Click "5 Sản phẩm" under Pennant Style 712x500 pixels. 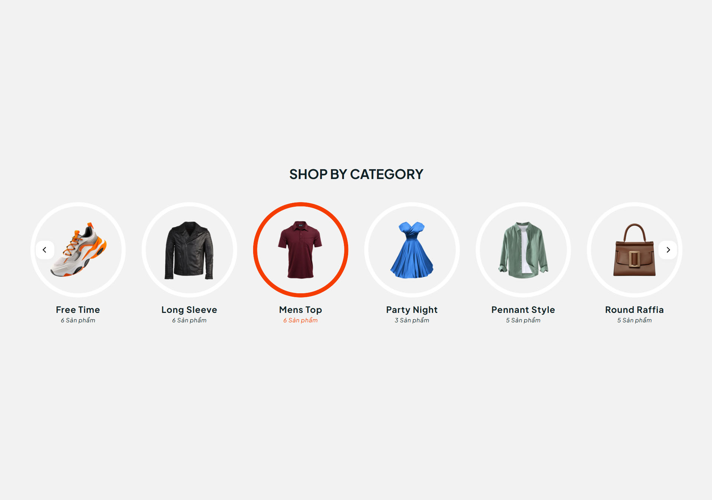point(523,320)
